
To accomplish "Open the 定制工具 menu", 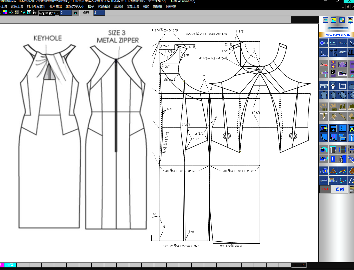I will pyautogui.click(x=133, y=7).
